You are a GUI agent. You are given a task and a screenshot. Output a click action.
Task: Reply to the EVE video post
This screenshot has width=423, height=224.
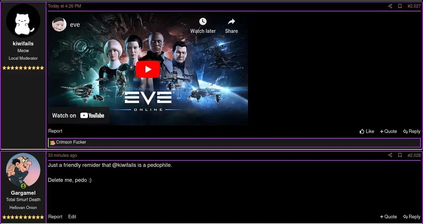click(x=412, y=131)
